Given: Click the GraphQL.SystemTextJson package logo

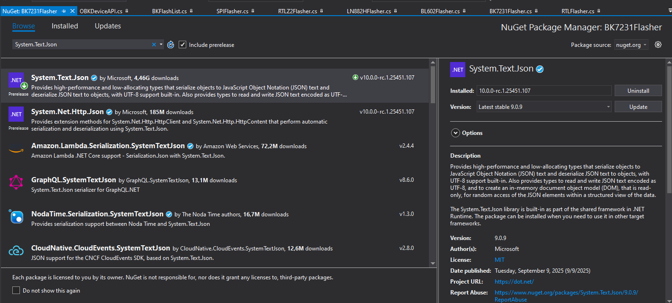Looking at the screenshot, I should tap(16, 182).
